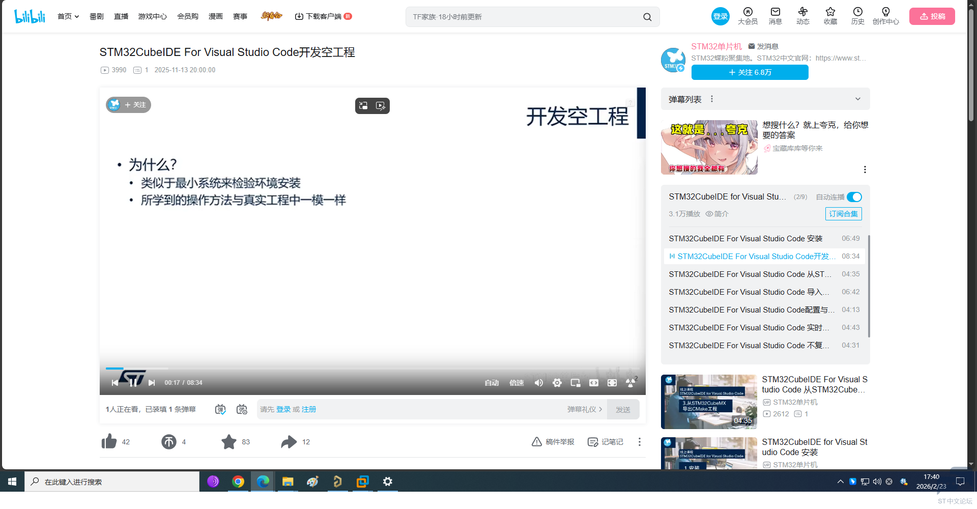The width and height of the screenshot is (977, 509).
Task: Click the 投稿 upload button
Action: point(932,16)
